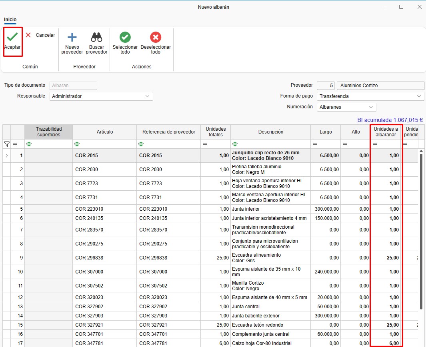Click the green Aceptar checkmark icon
This screenshot has height=347, width=426.
click(x=12, y=37)
